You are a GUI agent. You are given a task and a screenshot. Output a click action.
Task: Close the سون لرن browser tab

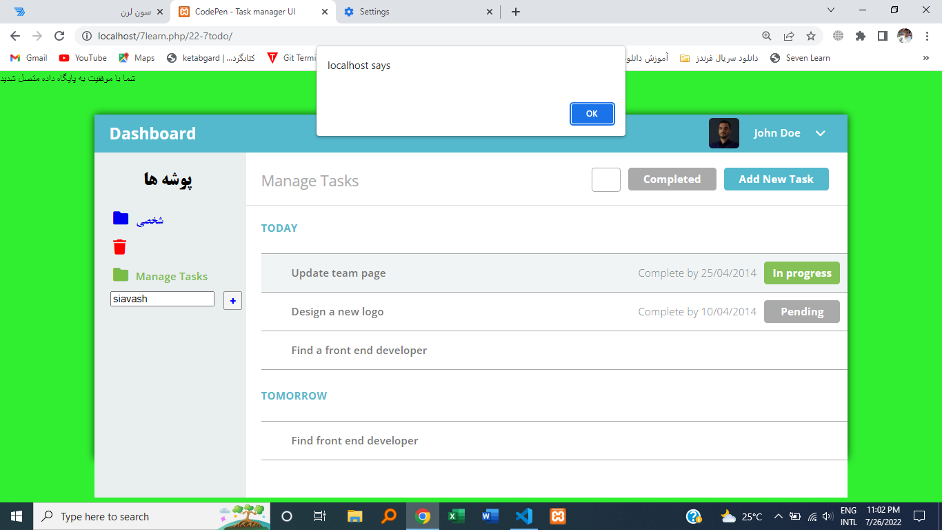(x=160, y=12)
